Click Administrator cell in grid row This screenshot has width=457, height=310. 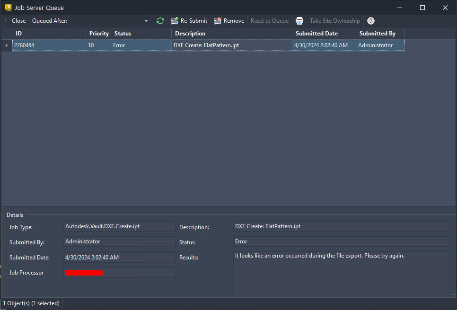(x=380, y=45)
